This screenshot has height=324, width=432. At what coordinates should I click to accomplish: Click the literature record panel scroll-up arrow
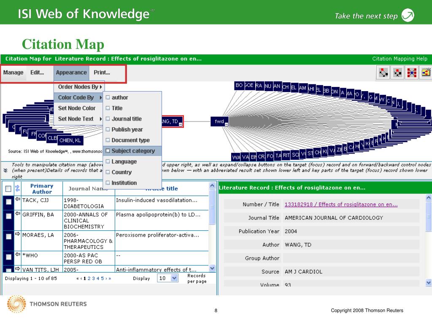pyautogui.click(x=429, y=197)
